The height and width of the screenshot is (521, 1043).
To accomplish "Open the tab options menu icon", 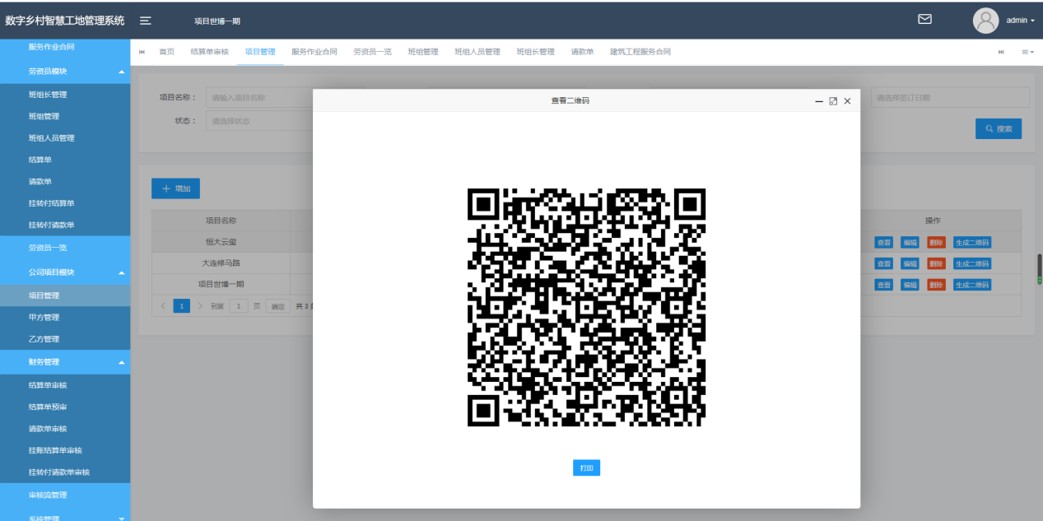I will click(x=1027, y=52).
